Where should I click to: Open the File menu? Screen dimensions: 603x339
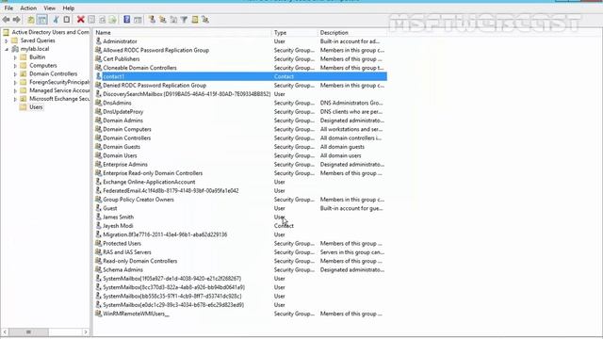pyautogui.click(x=8, y=8)
